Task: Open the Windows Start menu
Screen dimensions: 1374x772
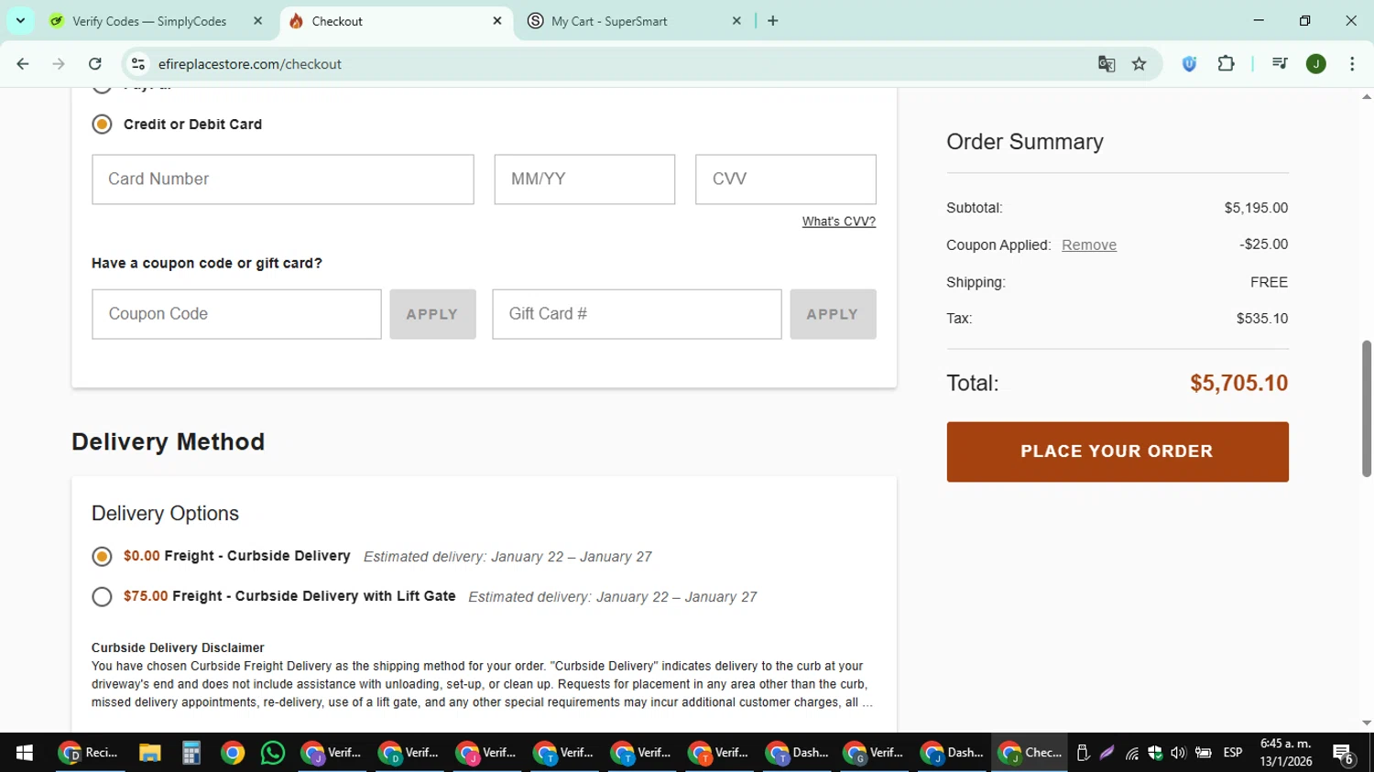Action: [x=25, y=753]
